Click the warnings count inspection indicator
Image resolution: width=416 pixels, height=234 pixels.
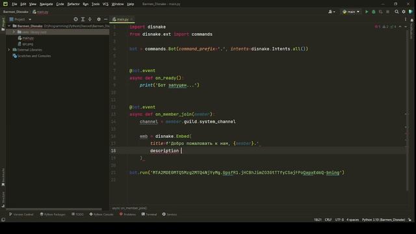pyautogui.click(x=385, y=27)
